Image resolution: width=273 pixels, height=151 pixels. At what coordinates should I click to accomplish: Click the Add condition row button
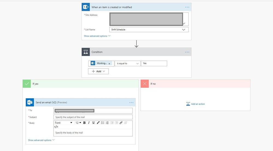pos(98,71)
